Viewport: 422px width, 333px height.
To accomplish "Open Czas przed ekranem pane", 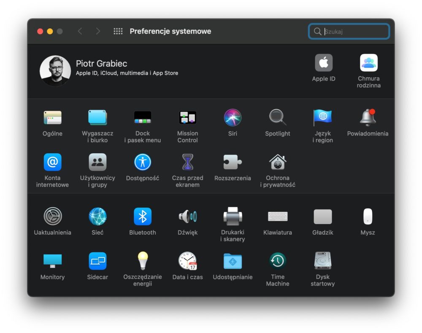I will click(x=188, y=162).
